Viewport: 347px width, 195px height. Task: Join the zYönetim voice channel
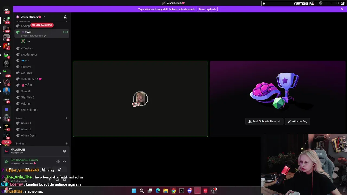pyautogui.click(x=41, y=48)
